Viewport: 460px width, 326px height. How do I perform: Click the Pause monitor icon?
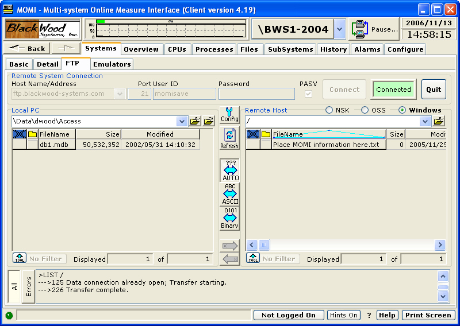point(361,29)
